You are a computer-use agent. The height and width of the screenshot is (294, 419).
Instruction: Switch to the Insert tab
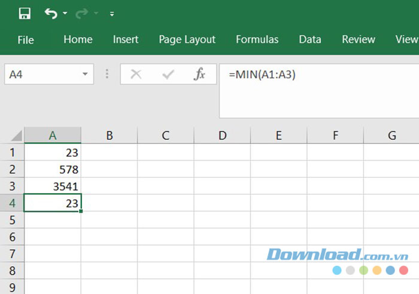(126, 40)
